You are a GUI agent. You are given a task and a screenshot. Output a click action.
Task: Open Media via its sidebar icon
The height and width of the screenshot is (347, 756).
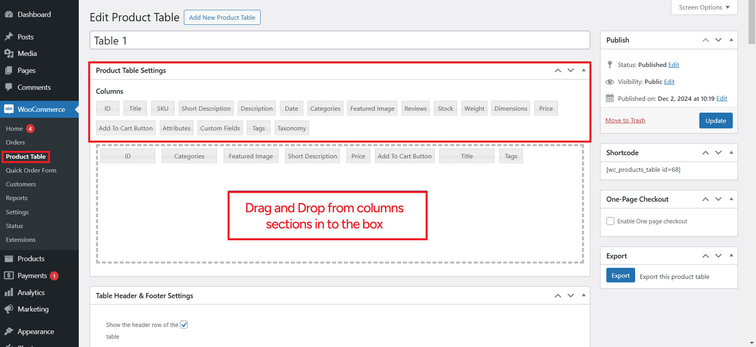click(9, 54)
